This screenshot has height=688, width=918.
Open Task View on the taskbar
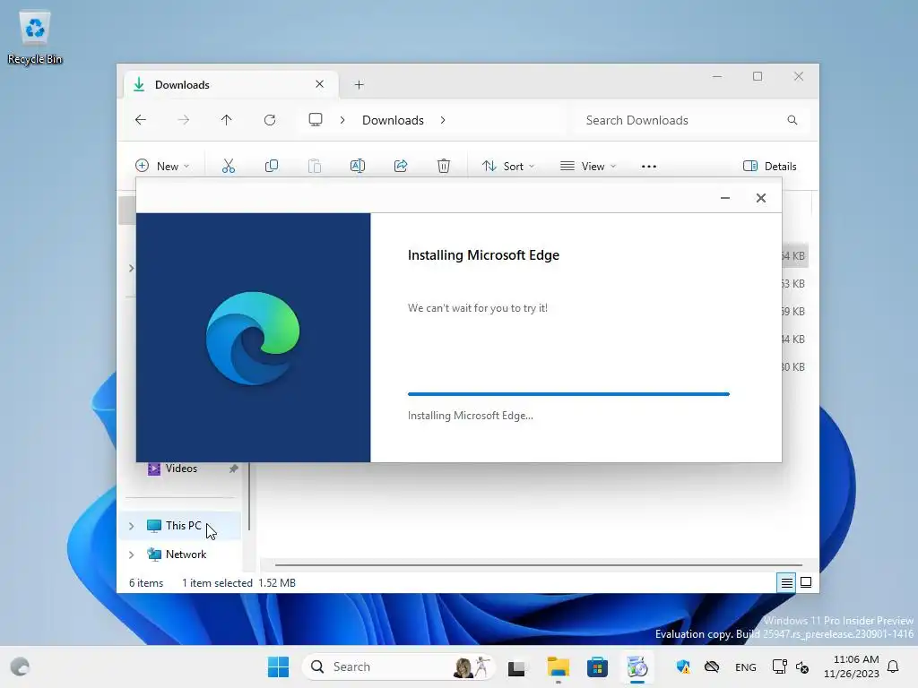coord(516,667)
